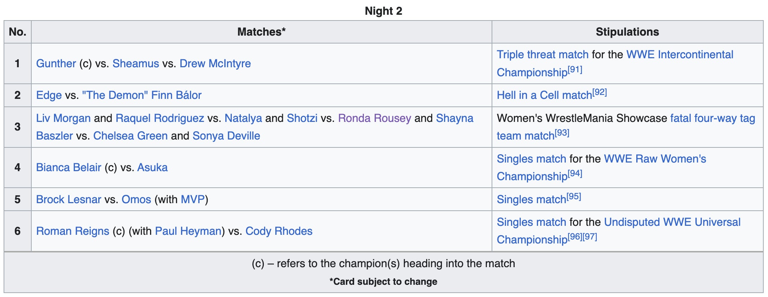This screenshot has width=768, height=297.
Task: Open the visited Ronda Rousey link
Action: [374, 118]
